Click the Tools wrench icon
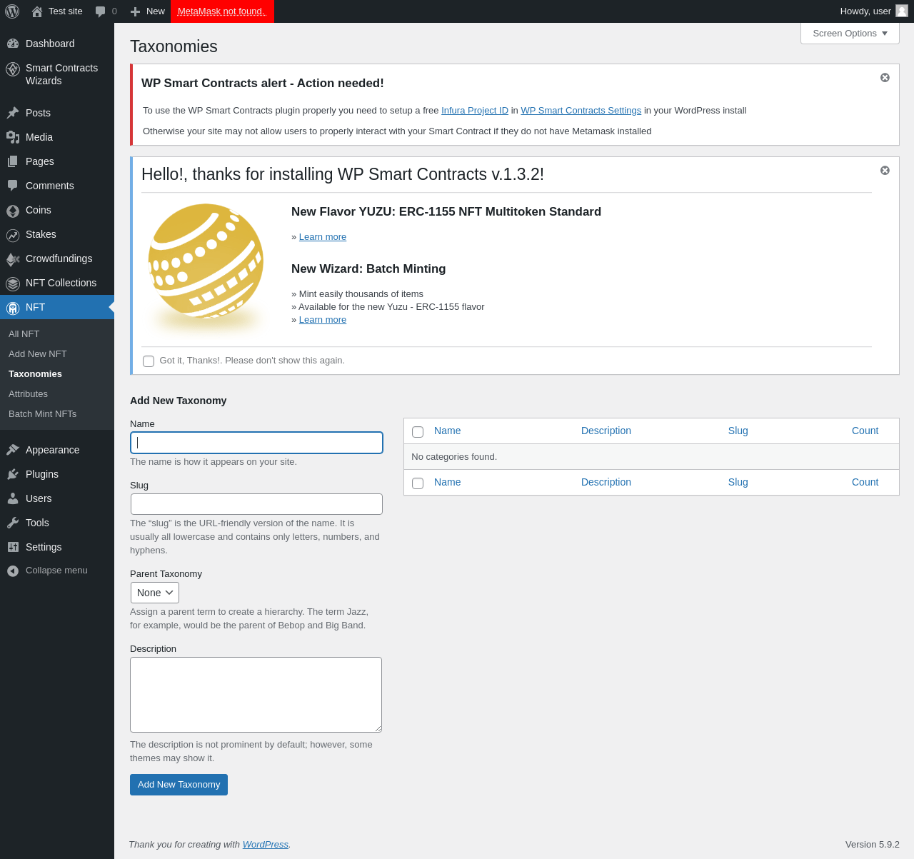Image resolution: width=914 pixels, height=859 pixels. point(13,523)
